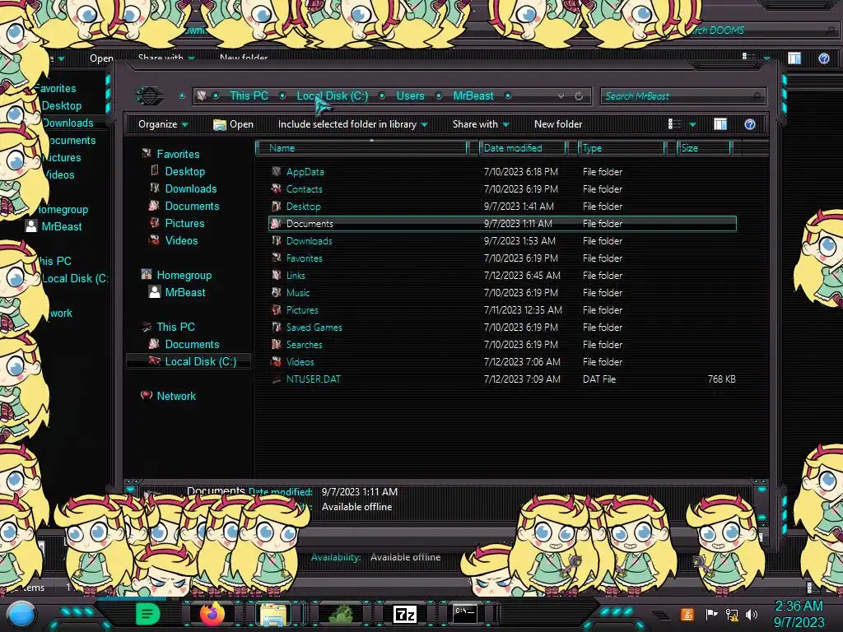The width and height of the screenshot is (843, 632).
Task: Click the Local Disk (C:) drive icon
Action: click(154, 361)
